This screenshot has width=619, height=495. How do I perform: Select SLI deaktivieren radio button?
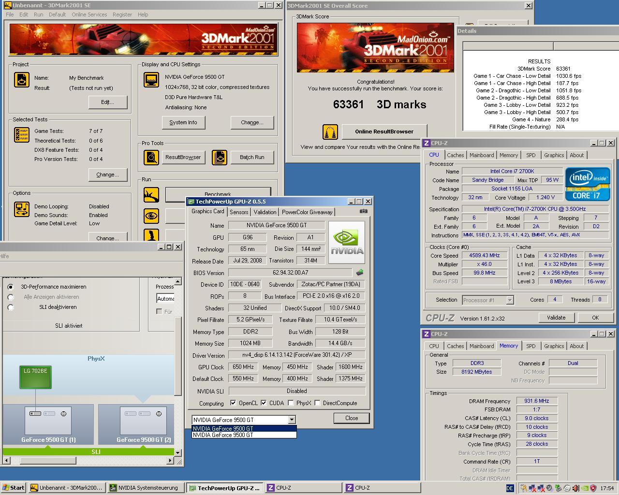point(11,307)
